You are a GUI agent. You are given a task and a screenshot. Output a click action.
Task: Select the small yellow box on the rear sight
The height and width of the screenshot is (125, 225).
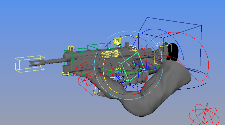click(134, 48)
